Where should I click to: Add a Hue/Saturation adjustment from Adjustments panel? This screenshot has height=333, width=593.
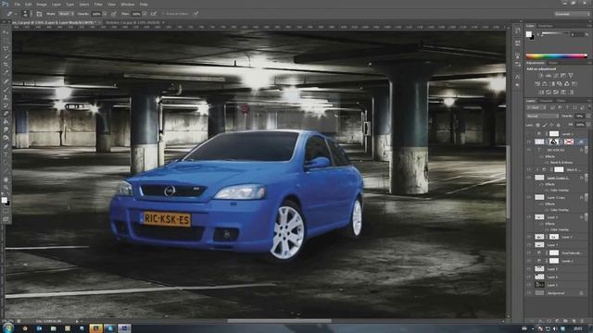point(537,84)
